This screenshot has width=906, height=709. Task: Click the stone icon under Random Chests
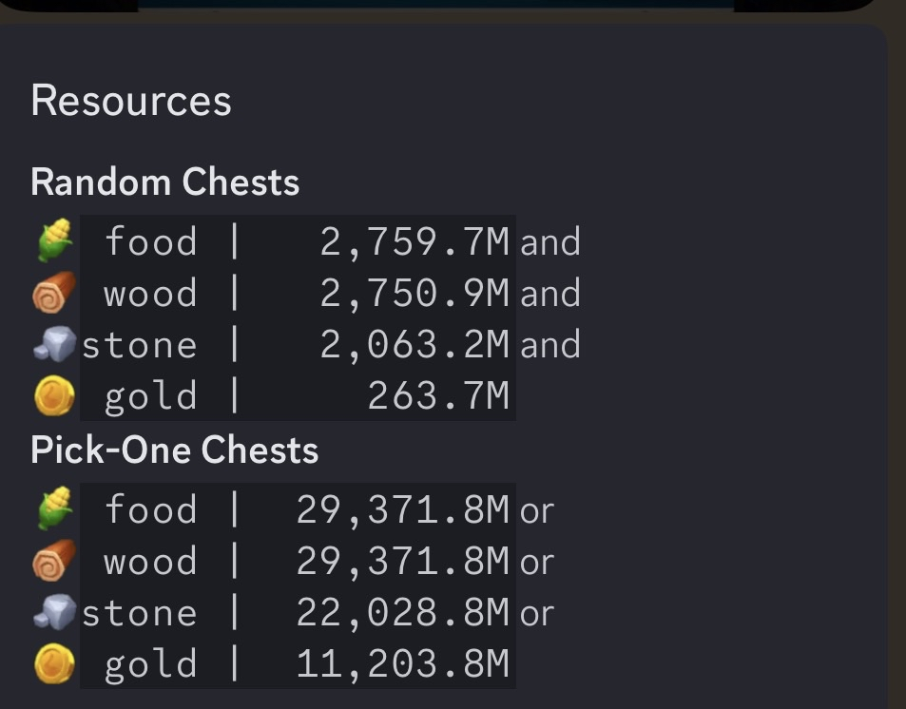(53, 344)
